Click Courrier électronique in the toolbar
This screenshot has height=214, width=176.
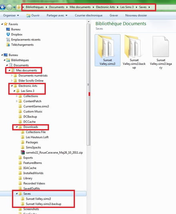88,16
